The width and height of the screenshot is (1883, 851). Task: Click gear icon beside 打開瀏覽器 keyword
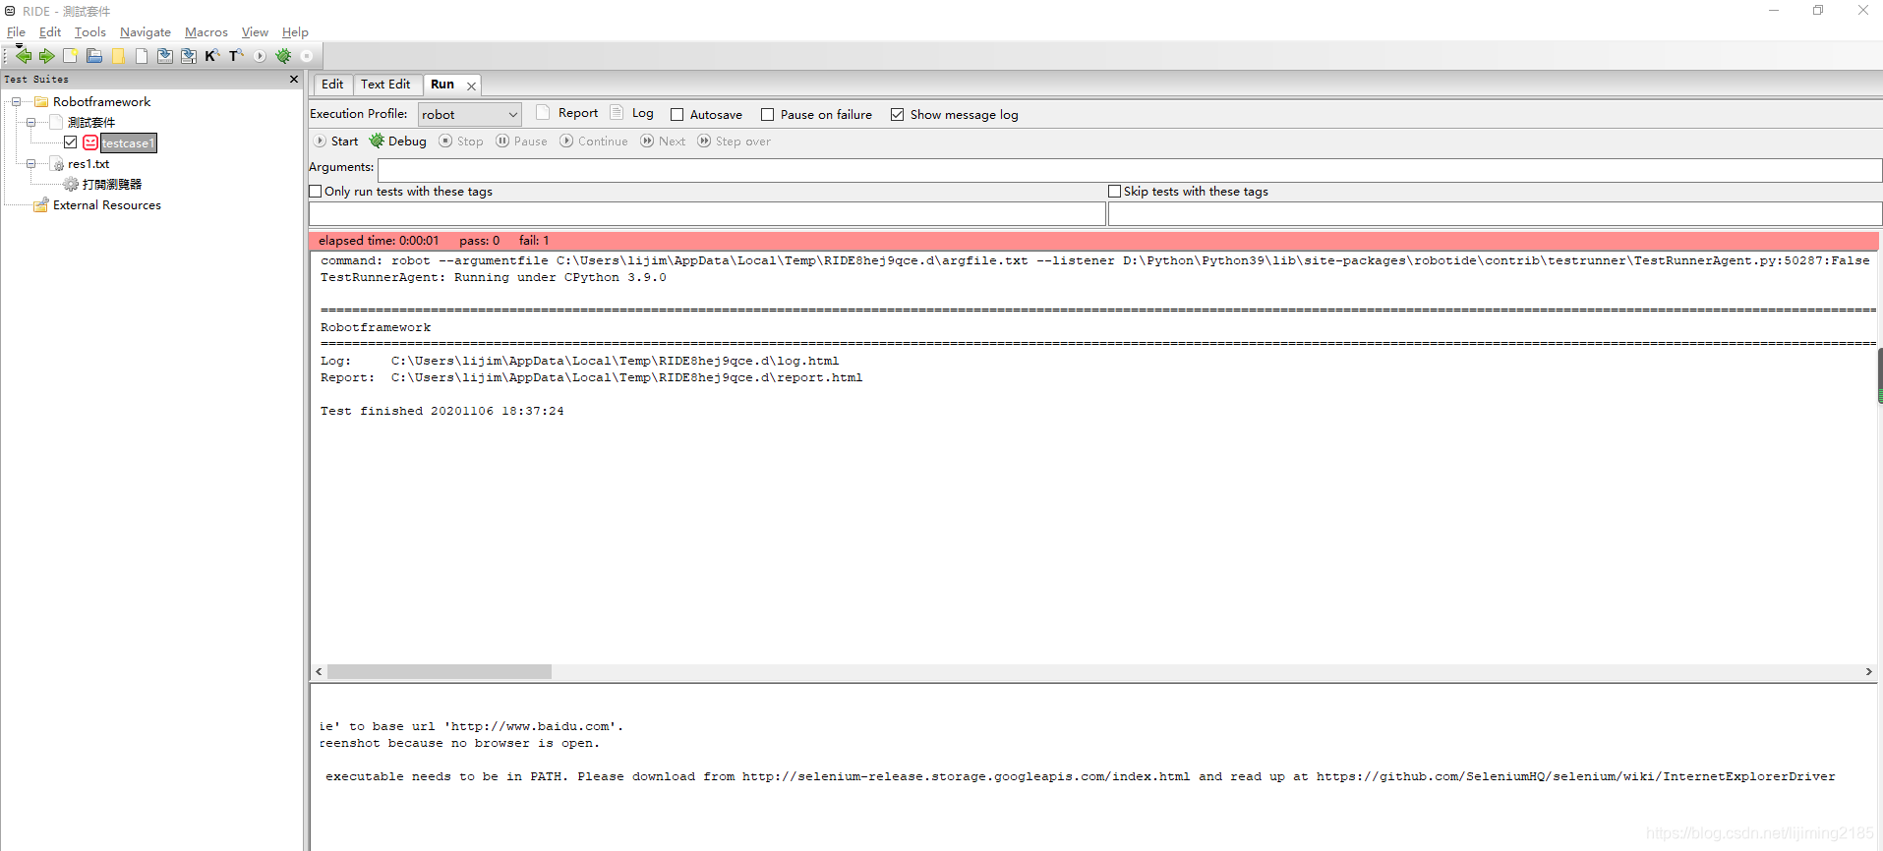tap(71, 185)
